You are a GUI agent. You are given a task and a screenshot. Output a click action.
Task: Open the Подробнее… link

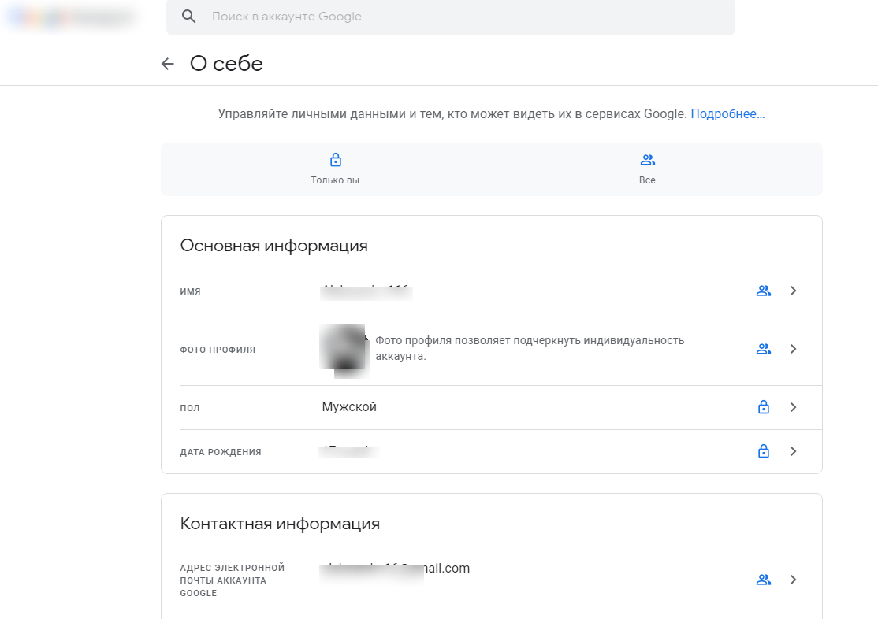click(727, 113)
